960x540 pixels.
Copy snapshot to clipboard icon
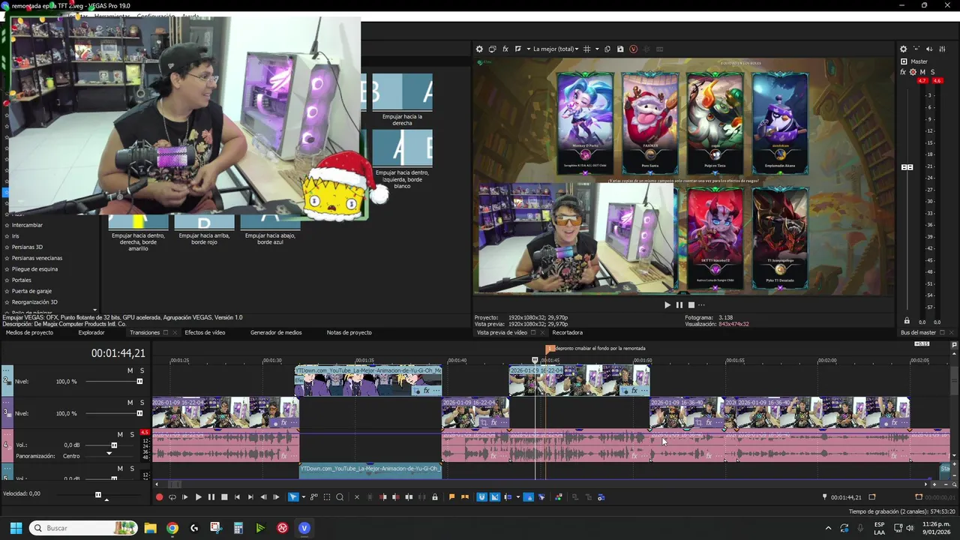[x=607, y=49]
